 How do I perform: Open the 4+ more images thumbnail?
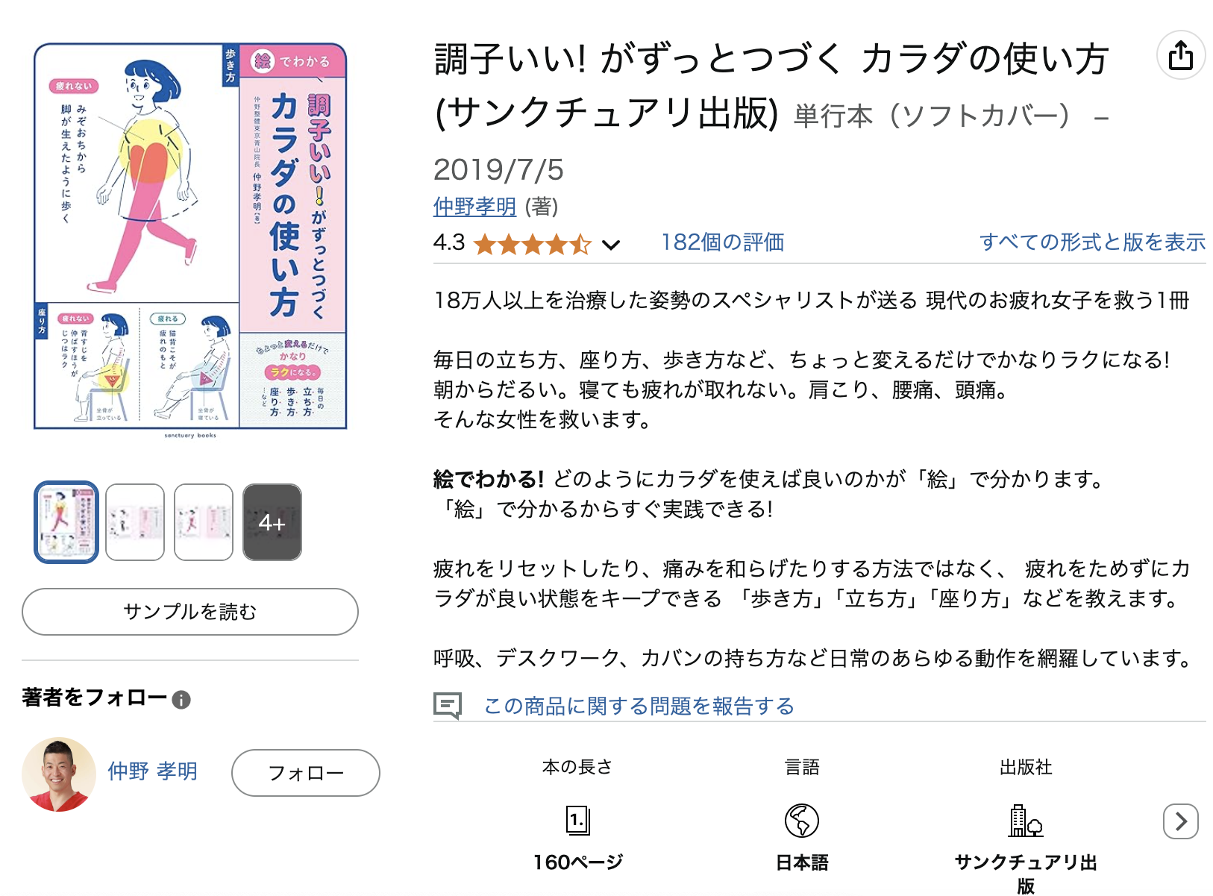[272, 522]
